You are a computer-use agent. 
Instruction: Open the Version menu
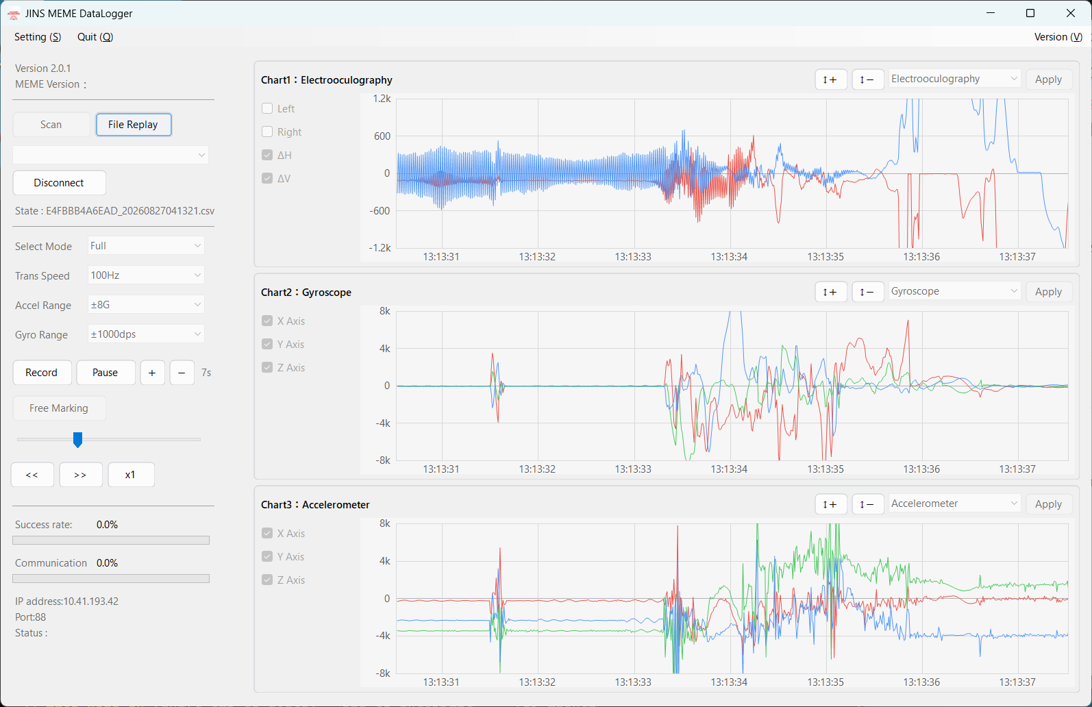tap(1058, 37)
